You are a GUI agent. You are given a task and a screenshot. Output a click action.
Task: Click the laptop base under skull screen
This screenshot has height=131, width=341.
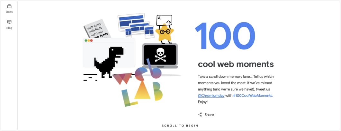click(x=160, y=67)
